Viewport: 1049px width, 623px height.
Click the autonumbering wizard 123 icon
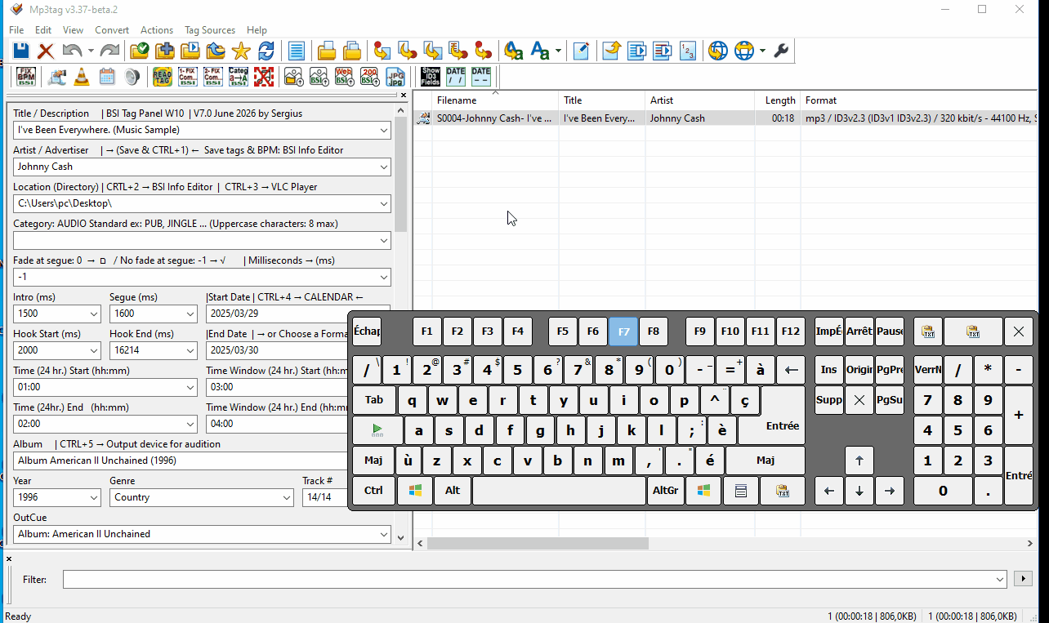pos(688,51)
